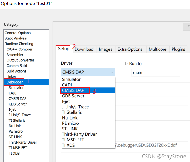Image resolution: width=190 pixels, height=162 pixels.
Task: Collapse the Driver combo box arrow
Action: [x=112, y=72]
